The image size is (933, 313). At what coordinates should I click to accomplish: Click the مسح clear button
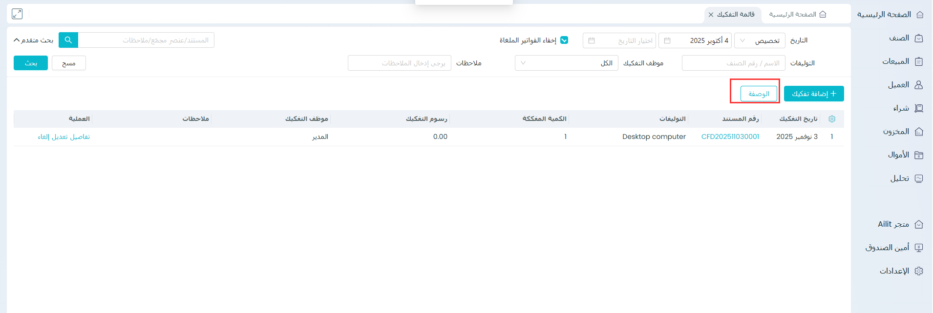[68, 63]
